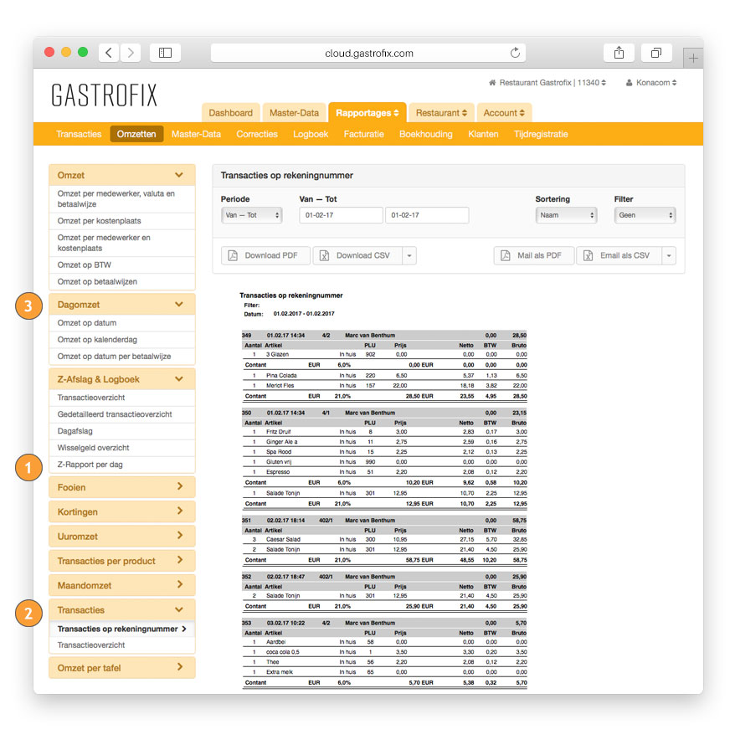
Task: Open the Safari tab overview icon
Action: pos(656,53)
